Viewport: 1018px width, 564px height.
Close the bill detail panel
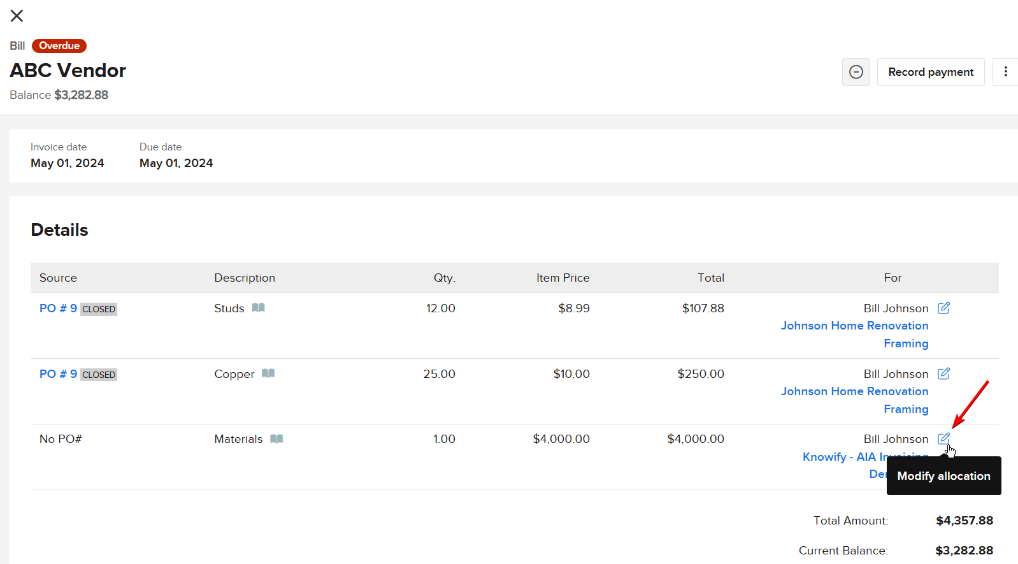(17, 16)
